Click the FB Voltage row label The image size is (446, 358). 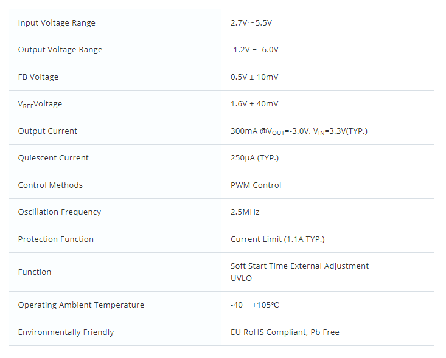point(38,77)
